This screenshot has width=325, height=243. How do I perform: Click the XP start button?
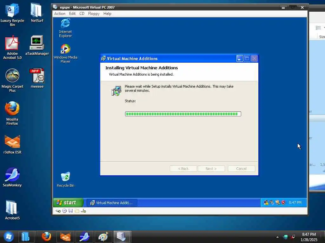[x=68, y=202]
